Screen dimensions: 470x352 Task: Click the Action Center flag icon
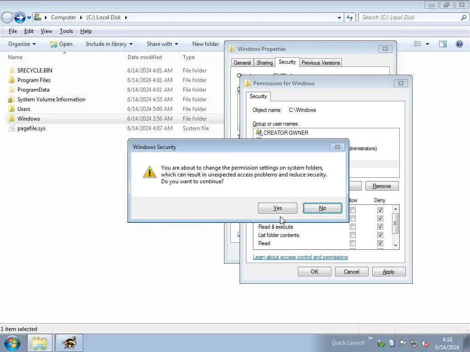point(403,343)
